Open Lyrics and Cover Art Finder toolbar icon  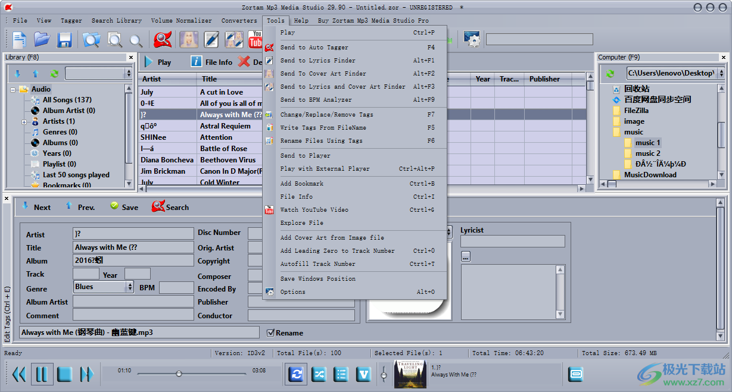[x=233, y=40]
